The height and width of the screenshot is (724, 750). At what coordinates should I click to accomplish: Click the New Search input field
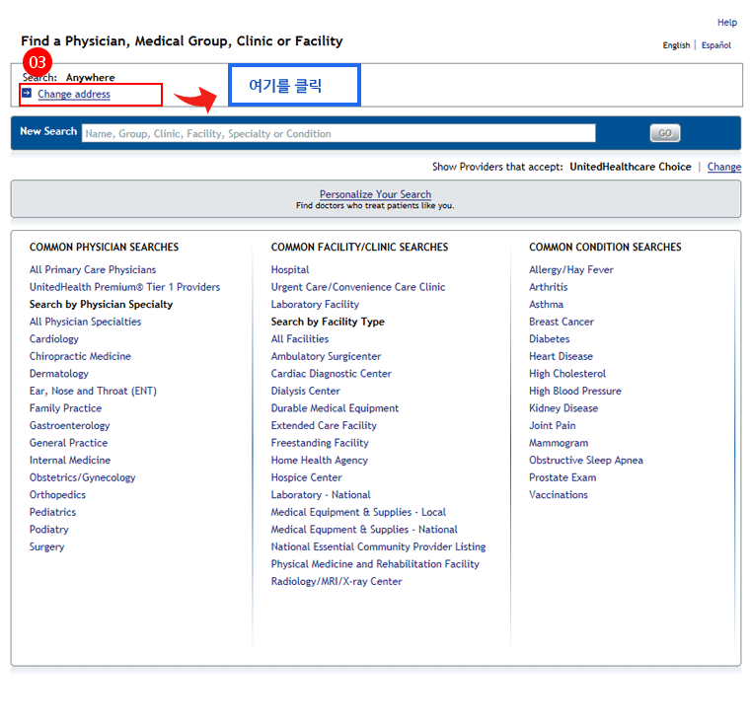338,133
